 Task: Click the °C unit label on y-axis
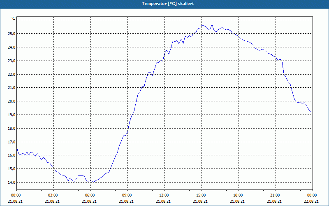(13, 19)
